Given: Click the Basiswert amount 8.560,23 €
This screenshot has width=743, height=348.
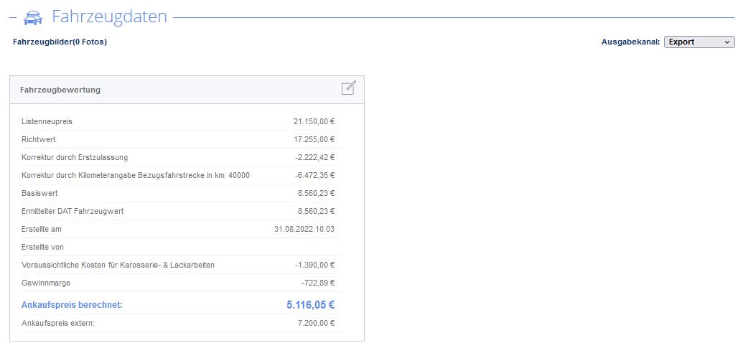Looking at the screenshot, I should tap(317, 194).
